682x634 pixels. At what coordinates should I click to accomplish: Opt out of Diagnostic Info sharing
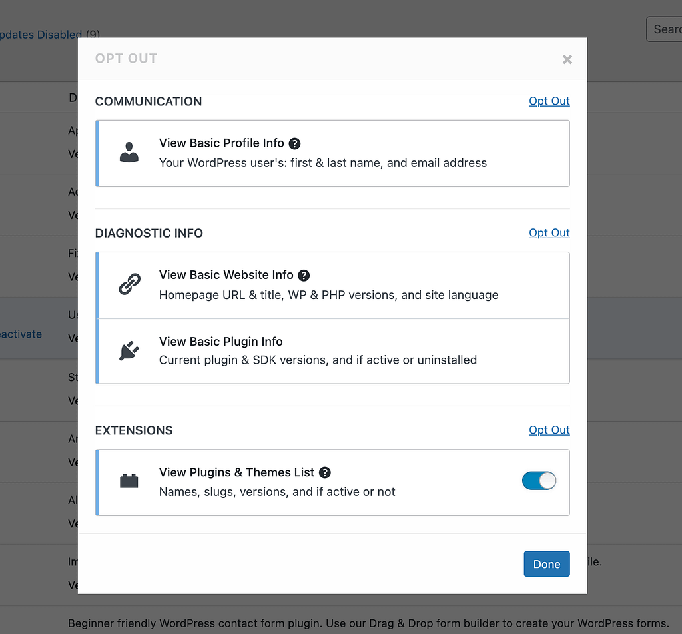549,232
